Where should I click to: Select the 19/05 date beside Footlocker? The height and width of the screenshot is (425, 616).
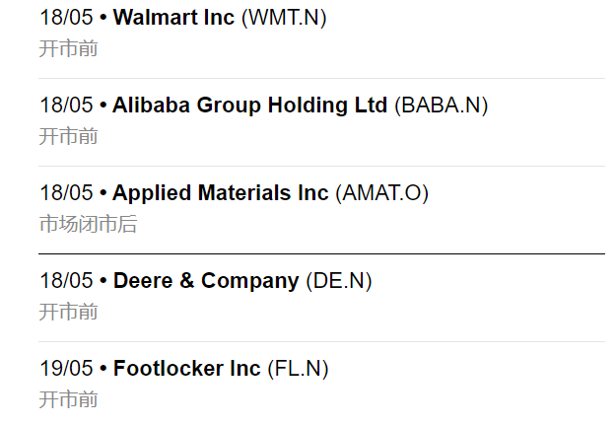point(66,369)
